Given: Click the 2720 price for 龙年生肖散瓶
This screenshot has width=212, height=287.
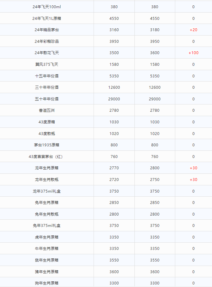Looking at the screenshot, I should 114,180.
